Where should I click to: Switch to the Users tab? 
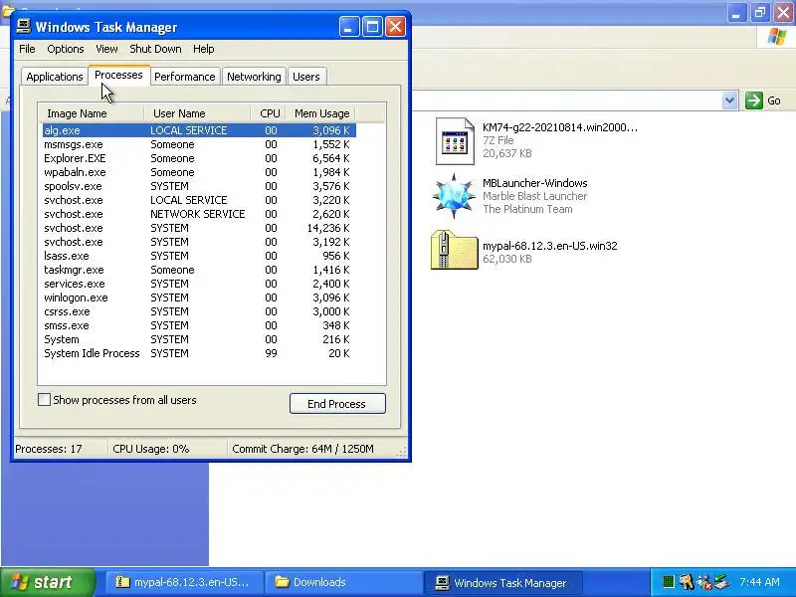tap(306, 77)
